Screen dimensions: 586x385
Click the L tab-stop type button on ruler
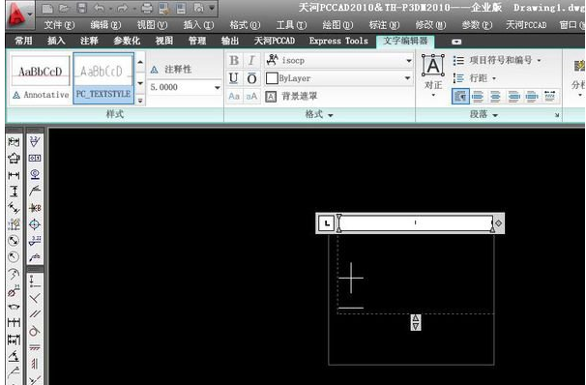[x=327, y=223]
